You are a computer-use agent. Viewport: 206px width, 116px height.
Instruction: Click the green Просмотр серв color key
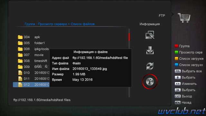(176, 52)
